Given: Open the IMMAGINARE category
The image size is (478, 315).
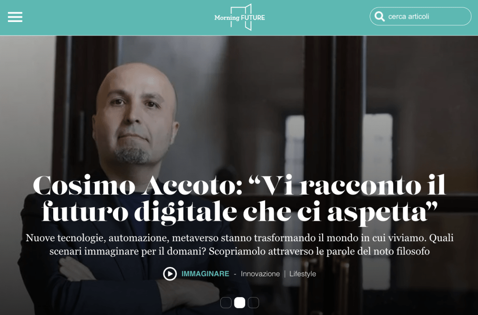Looking at the screenshot, I should (205, 273).
